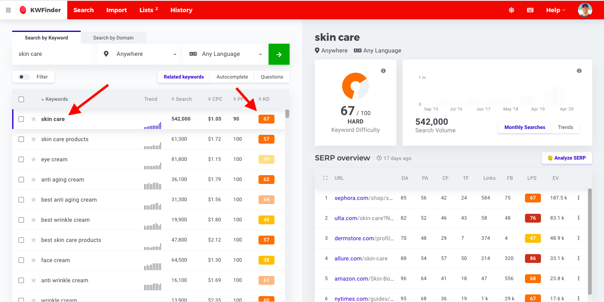Check the eye cream checkbox
Viewport: 604px width, 302px height.
pyautogui.click(x=21, y=159)
